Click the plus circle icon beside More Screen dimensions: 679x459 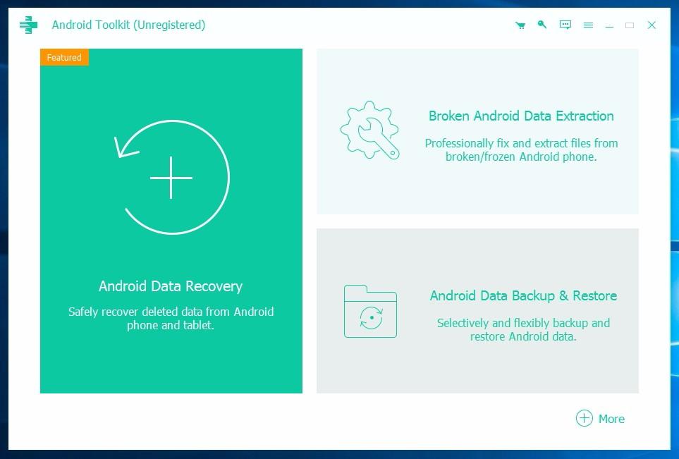584,418
